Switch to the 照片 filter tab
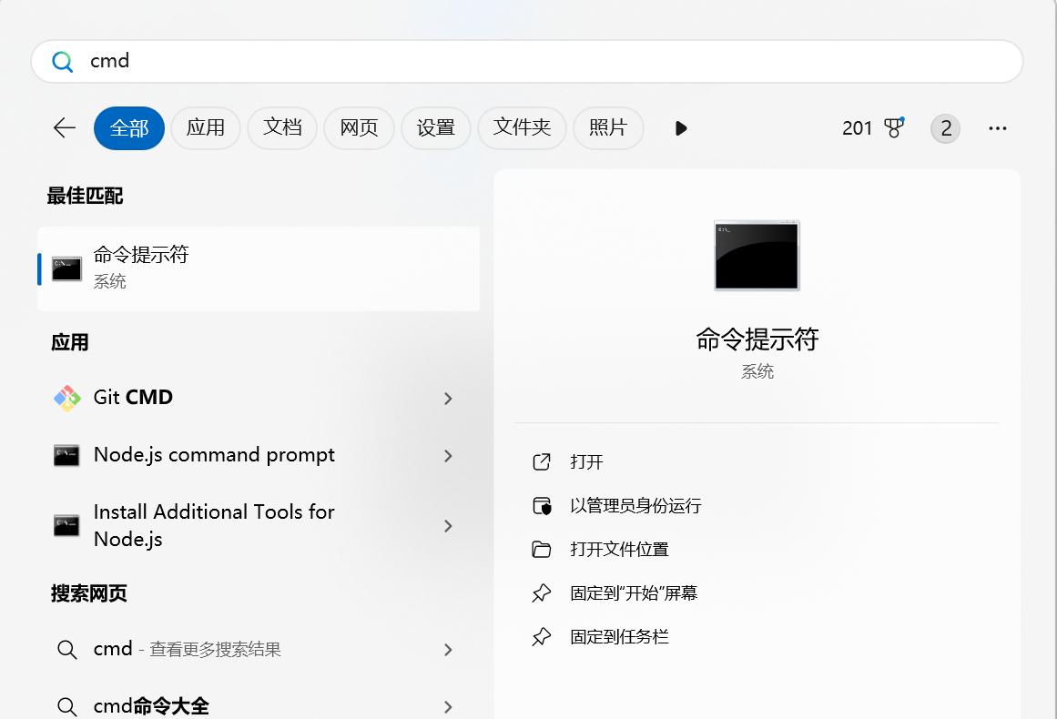 (x=608, y=128)
